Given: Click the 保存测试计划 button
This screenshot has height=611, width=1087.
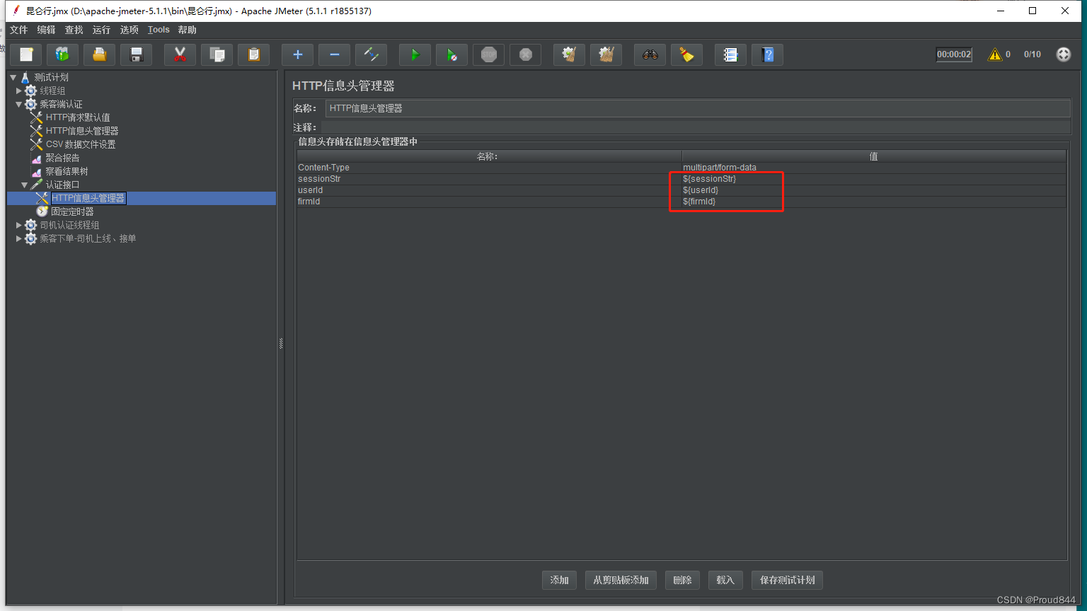Looking at the screenshot, I should point(788,580).
